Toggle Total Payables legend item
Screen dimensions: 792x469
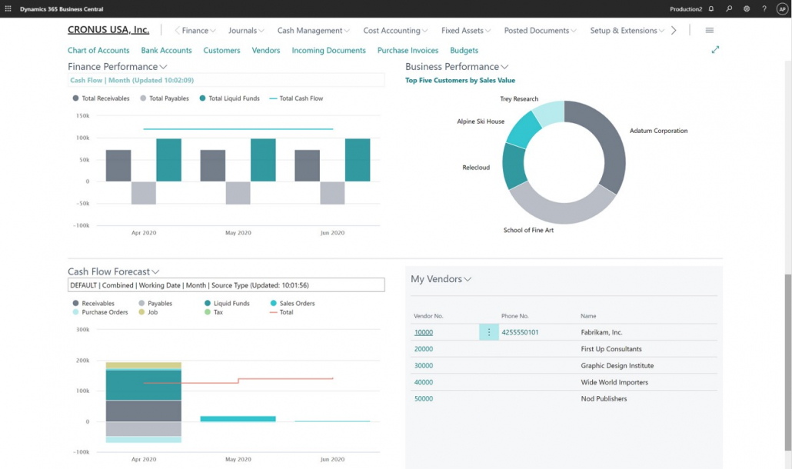(165, 98)
